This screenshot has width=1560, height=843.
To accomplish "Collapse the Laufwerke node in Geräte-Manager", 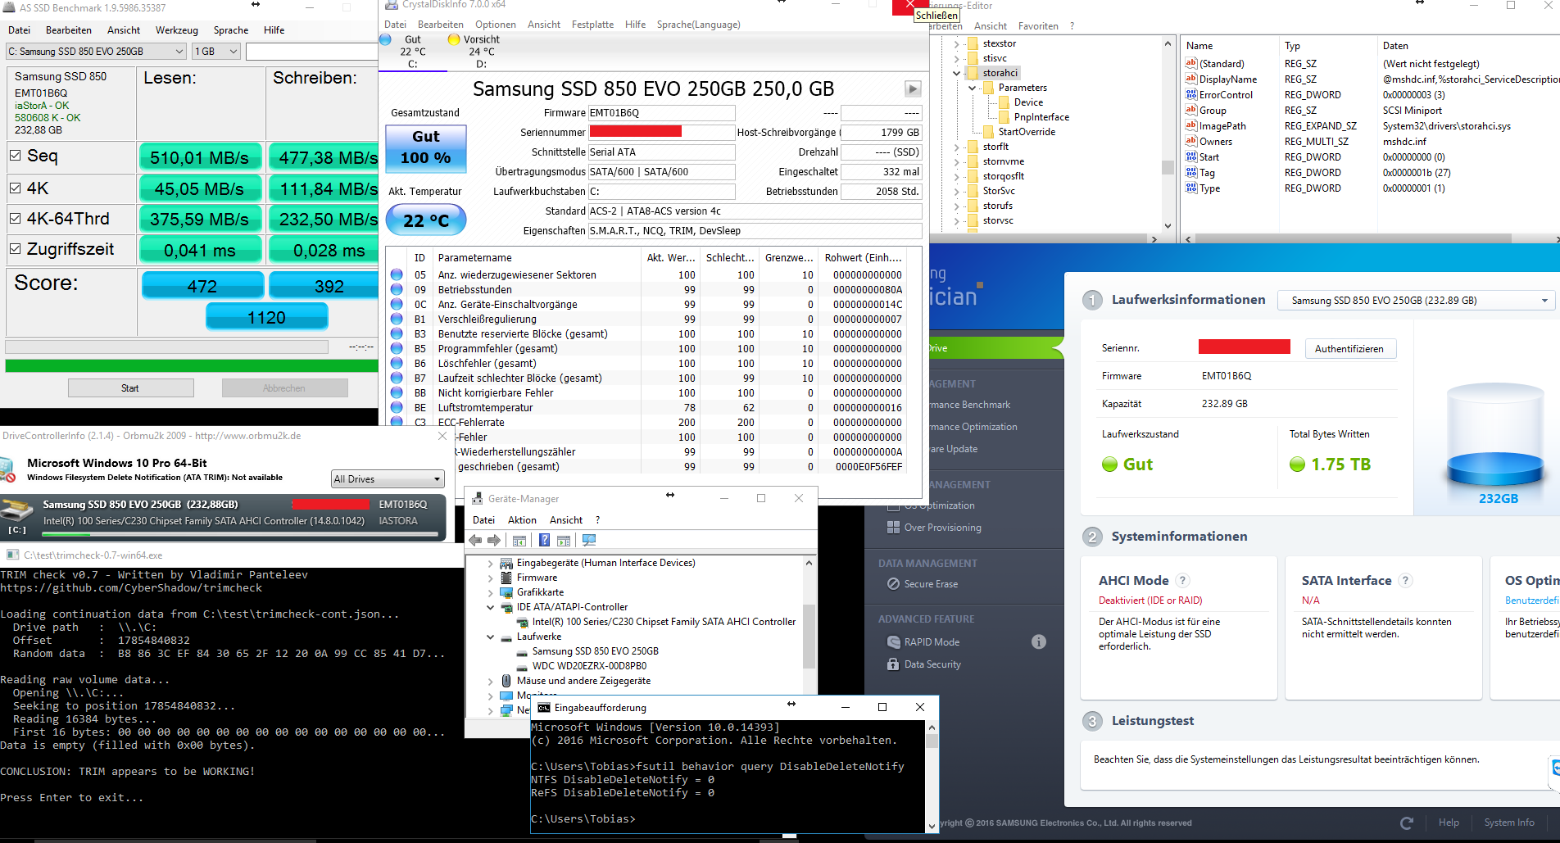I will coord(491,637).
